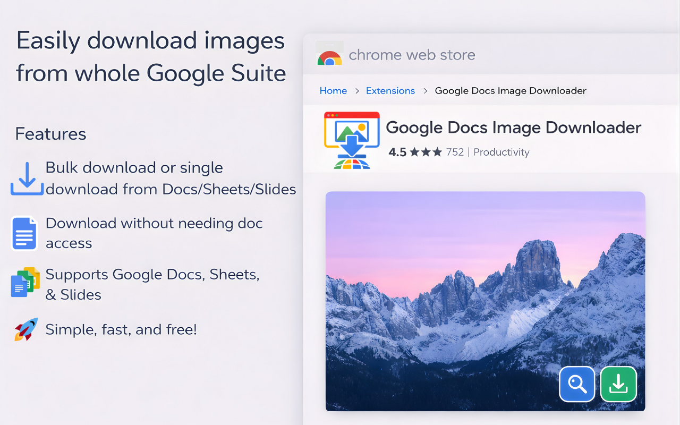Click the 'Google Docs Image Downloader' breadcrumb text
This screenshot has height=425, width=680.
click(511, 91)
